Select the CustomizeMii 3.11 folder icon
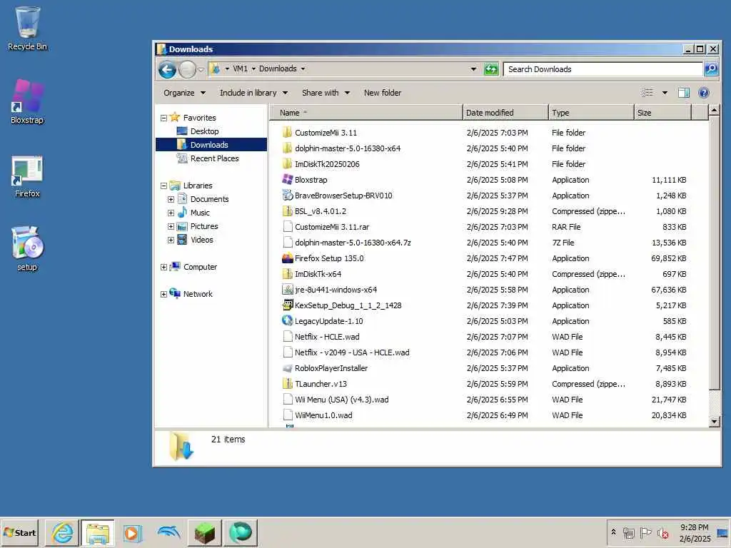The height and width of the screenshot is (548, 731). click(x=288, y=132)
